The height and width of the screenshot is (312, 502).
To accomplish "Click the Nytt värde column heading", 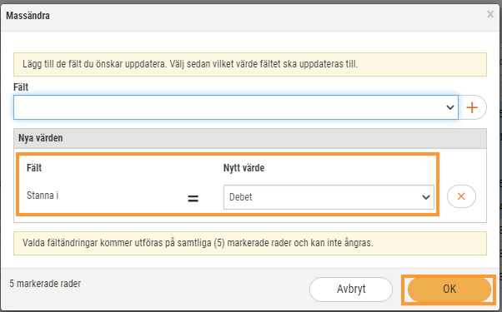I will click(244, 168).
